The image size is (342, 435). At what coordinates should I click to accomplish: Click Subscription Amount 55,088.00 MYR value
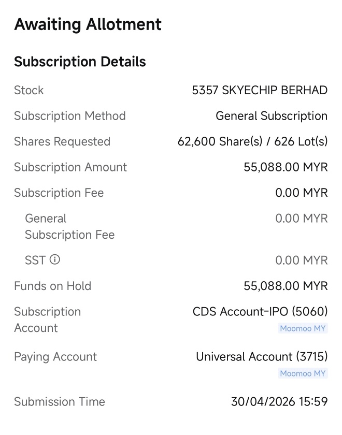pos(286,167)
